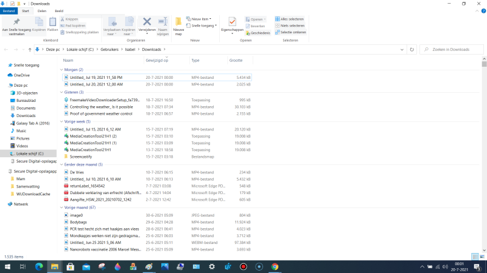Click the Naam wijzigen rename icon

[163, 23]
